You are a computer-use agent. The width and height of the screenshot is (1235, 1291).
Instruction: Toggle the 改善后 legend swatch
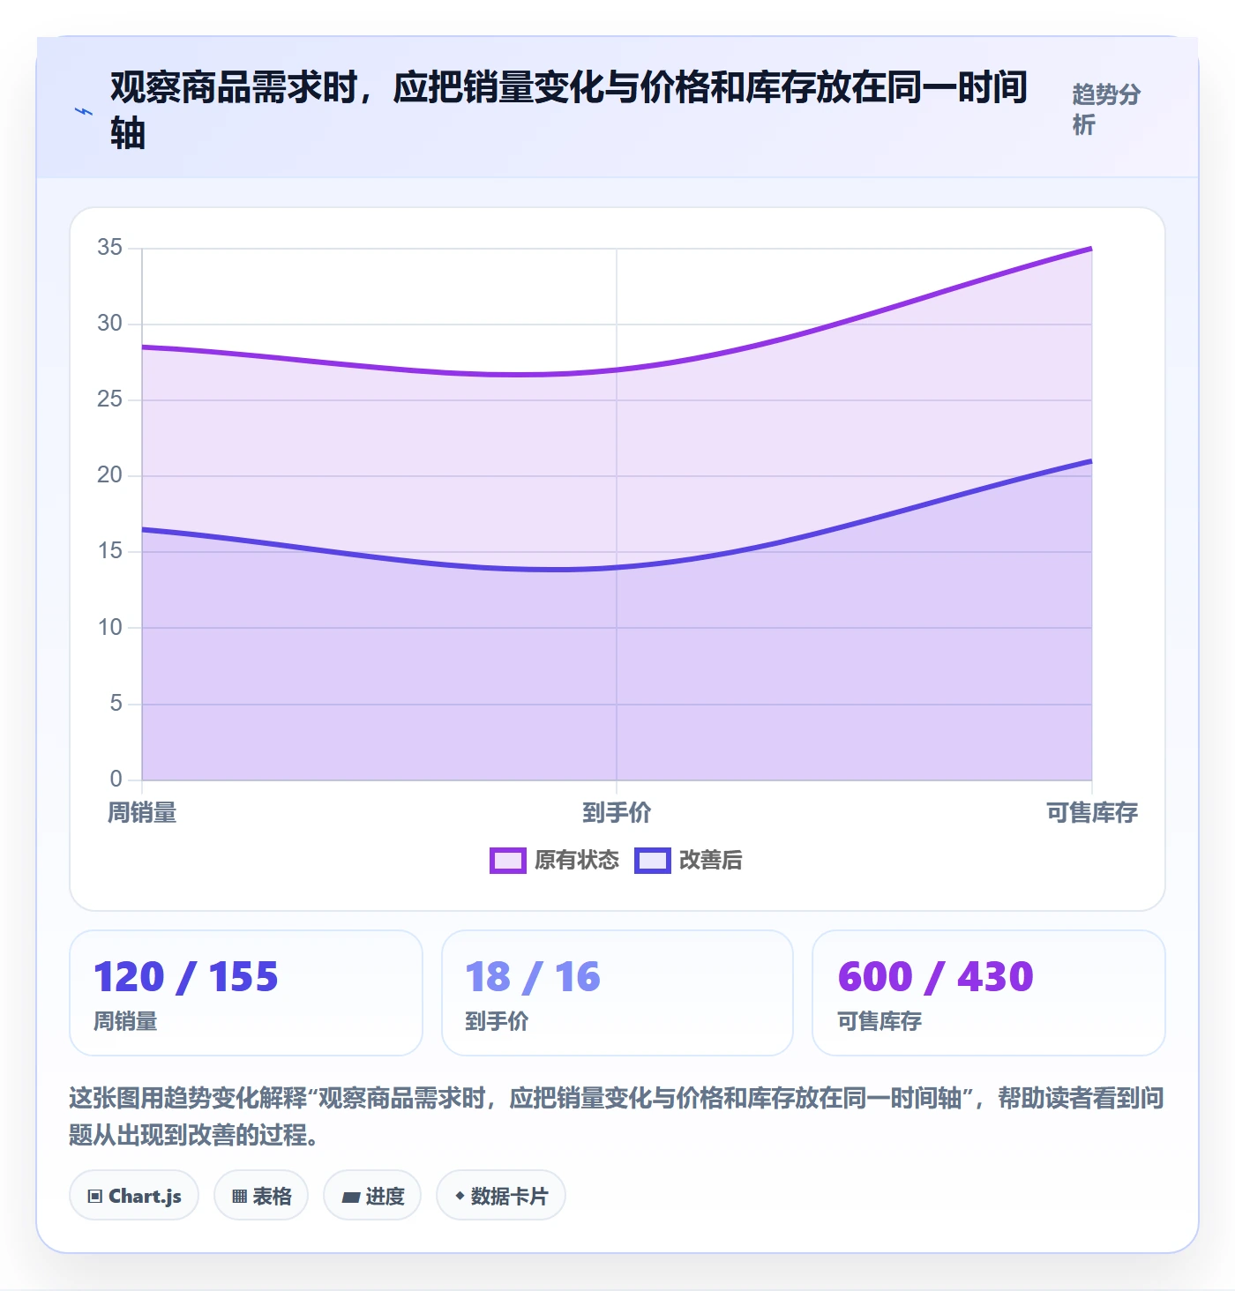pos(652,861)
